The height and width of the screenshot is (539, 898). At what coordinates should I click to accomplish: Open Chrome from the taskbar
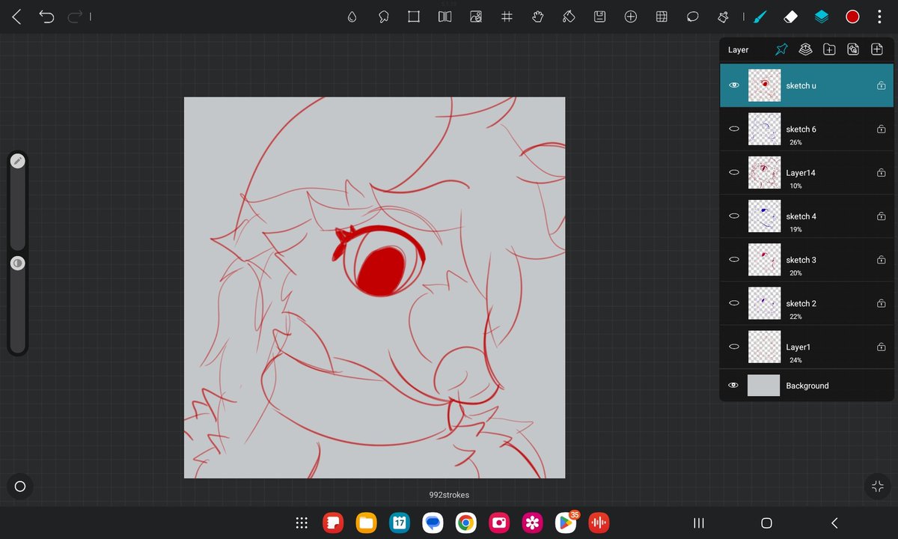465,523
